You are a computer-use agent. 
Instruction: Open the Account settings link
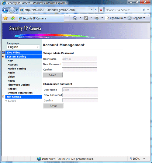pos(12,65)
